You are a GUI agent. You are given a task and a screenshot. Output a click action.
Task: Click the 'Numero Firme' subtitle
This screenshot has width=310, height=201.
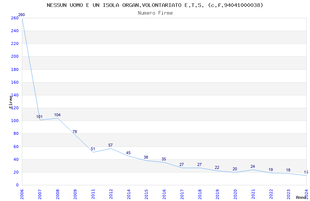point(155,13)
